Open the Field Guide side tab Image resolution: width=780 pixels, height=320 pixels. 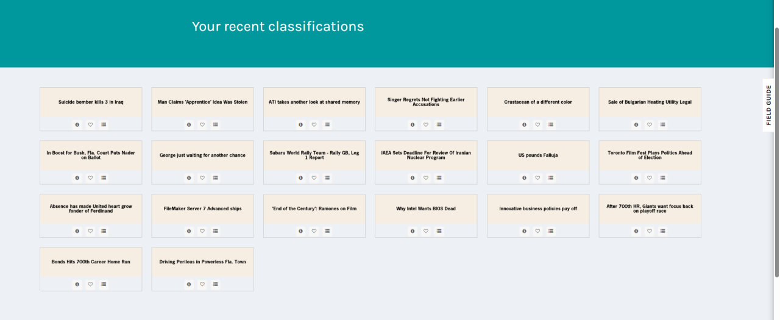pos(769,105)
